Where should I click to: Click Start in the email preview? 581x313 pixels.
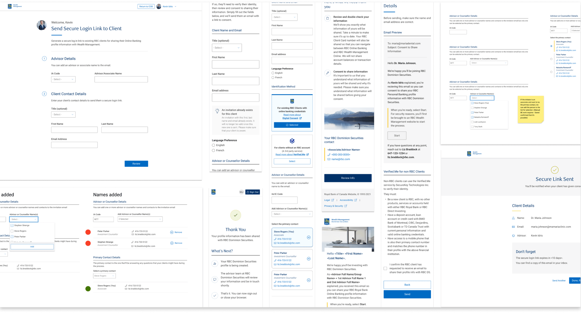tap(397, 136)
